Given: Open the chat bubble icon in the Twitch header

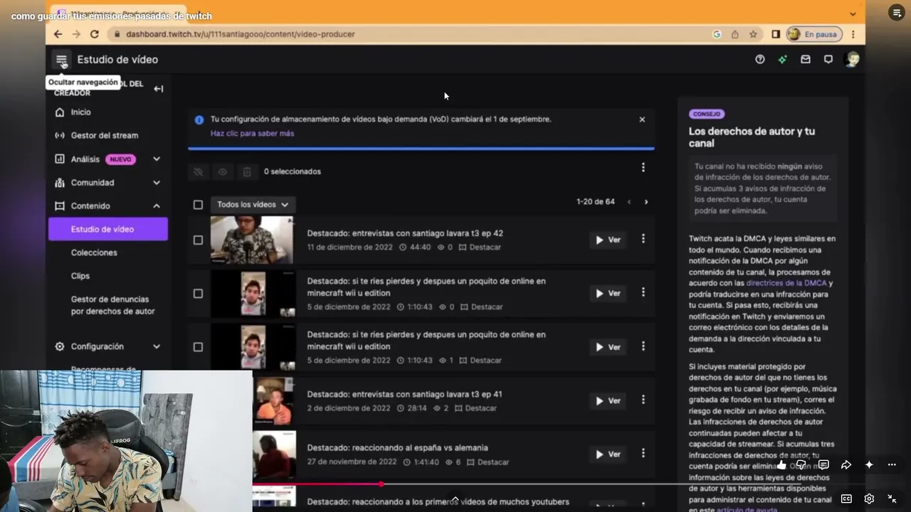Looking at the screenshot, I should (x=828, y=60).
